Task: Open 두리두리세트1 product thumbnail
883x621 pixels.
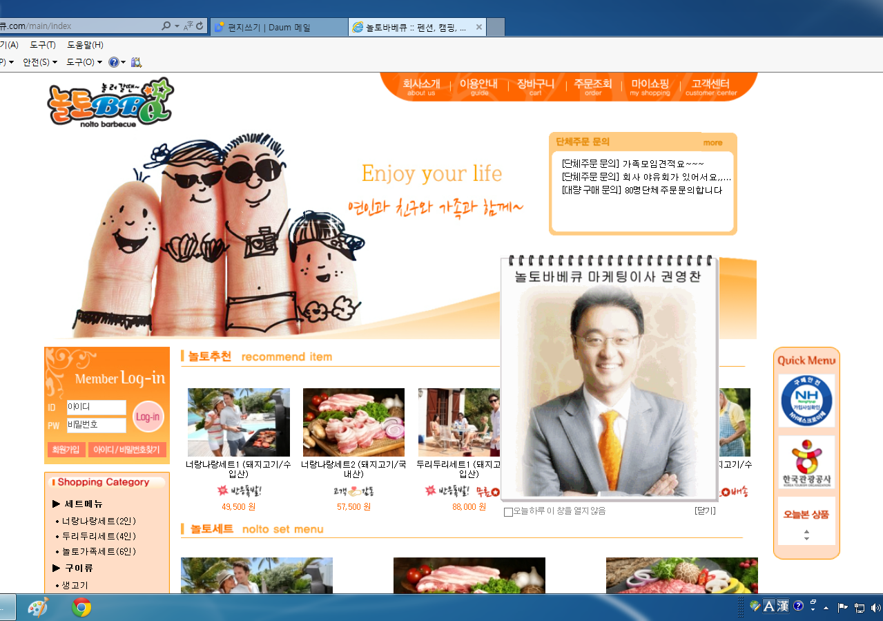Action: [459, 422]
